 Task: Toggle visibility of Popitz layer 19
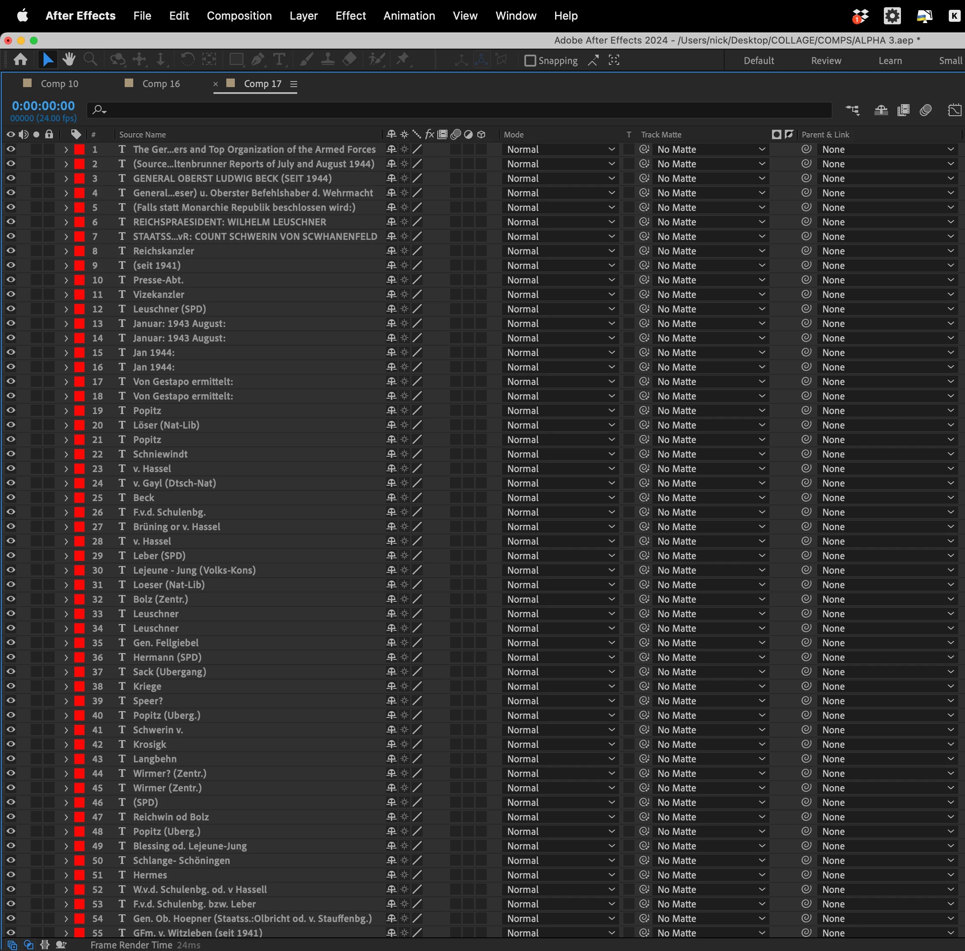(x=11, y=410)
